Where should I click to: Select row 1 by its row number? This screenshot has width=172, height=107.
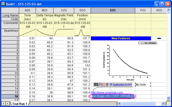pyautogui.click(x=10, y=38)
